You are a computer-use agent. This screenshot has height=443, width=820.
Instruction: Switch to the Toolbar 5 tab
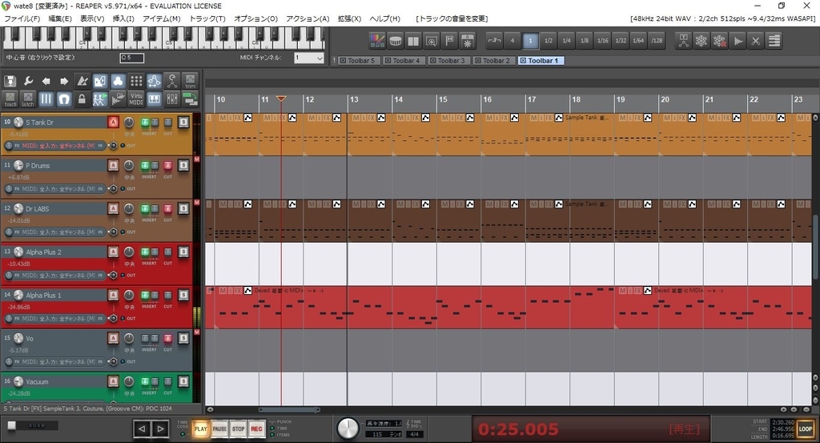pyautogui.click(x=358, y=61)
